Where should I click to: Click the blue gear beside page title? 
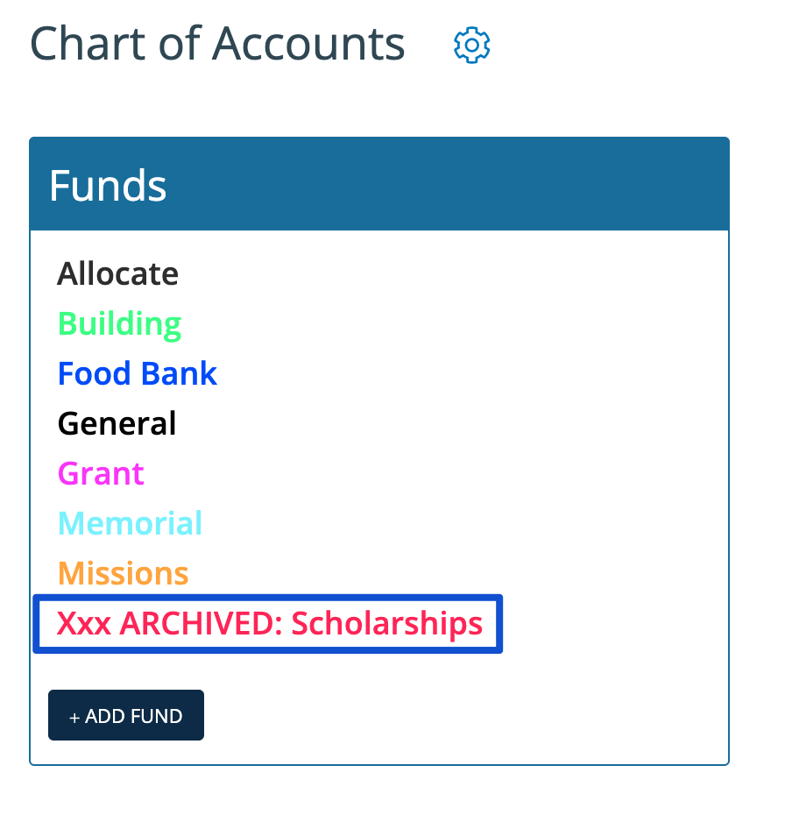[x=471, y=46]
